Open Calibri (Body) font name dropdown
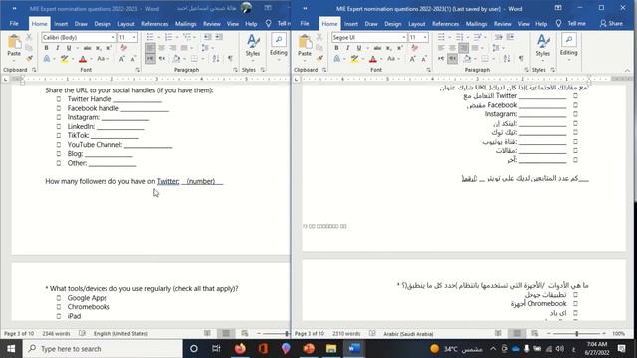Screen dimensions: 637x358 tap(113, 38)
